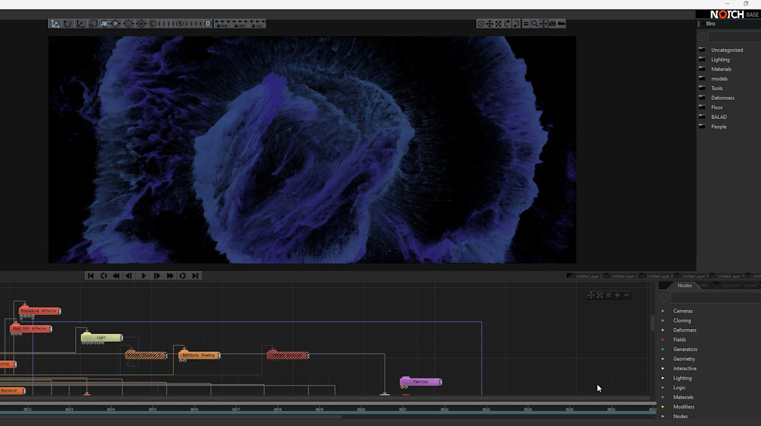761x426 pixels.
Task: Toggle the POS lock button
Action: click(x=222, y=24)
